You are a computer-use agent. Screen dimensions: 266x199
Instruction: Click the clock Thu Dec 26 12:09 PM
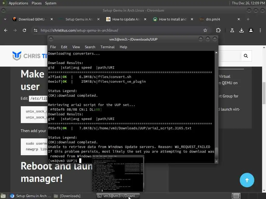(248, 3)
